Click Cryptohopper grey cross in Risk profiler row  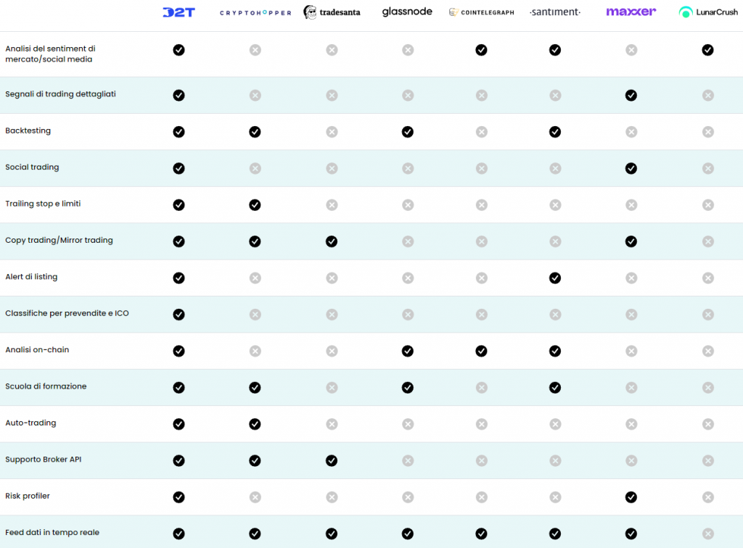[255, 497]
